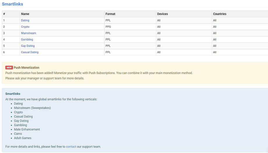
Task: Follow the contact support team link
Action: click(71, 147)
